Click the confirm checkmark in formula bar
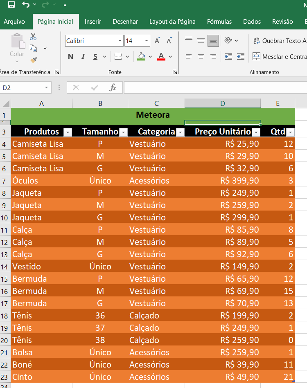 pyautogui.click(x=95, y=87)
